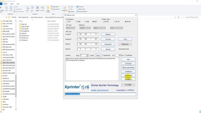Choose the XP-76 printer type
The image size is (201, 113).
(x=114, y=22)
